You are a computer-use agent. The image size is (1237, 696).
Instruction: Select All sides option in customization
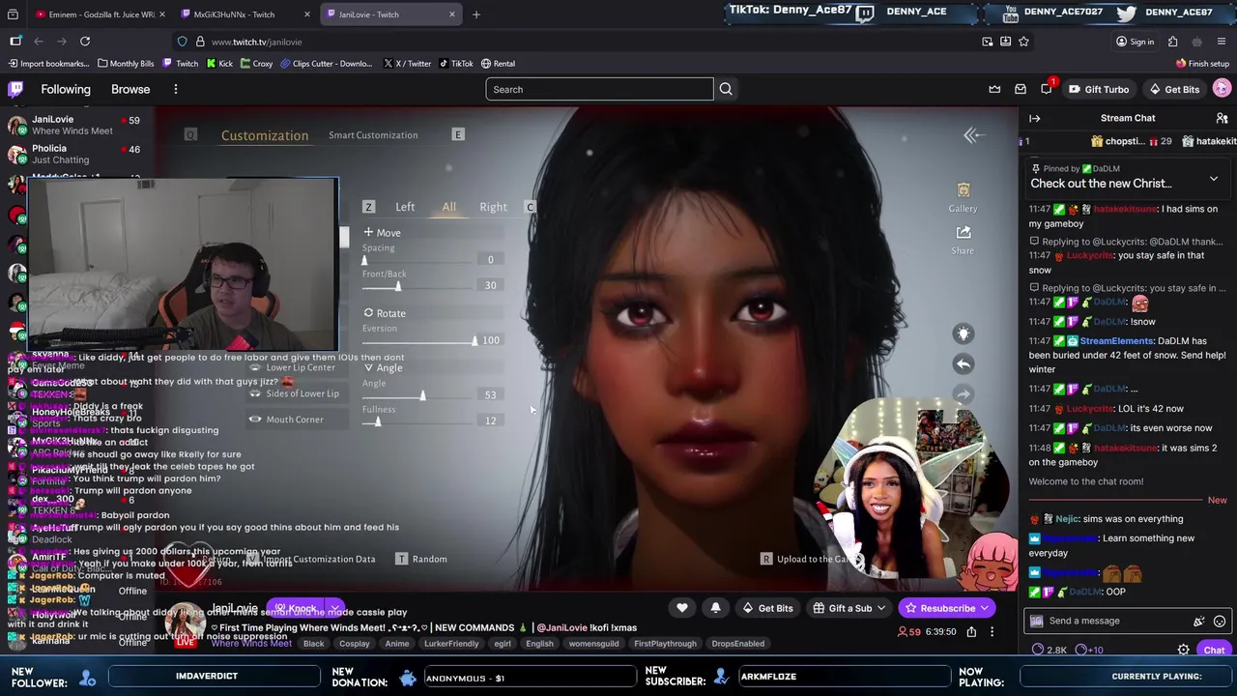tap(448, 207)
